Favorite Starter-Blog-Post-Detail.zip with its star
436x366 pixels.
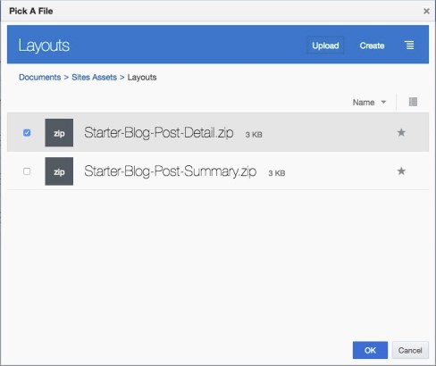pyautogui.click(x=401, y=132)
